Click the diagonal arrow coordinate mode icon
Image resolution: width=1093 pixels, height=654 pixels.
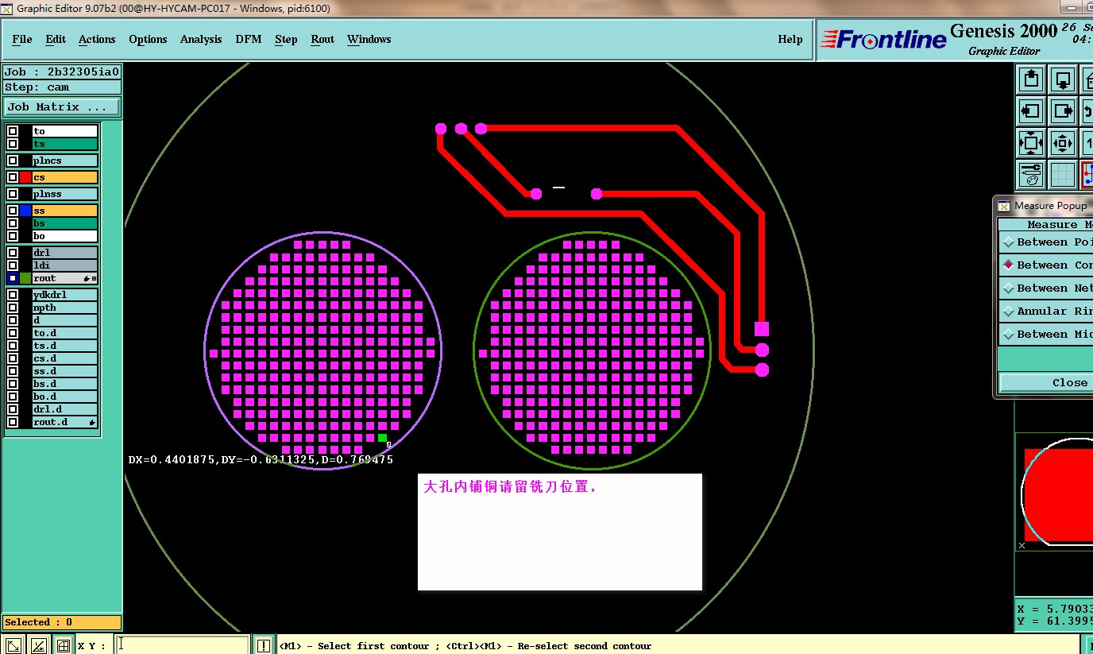pyautogui.click(x=14, y=645)
